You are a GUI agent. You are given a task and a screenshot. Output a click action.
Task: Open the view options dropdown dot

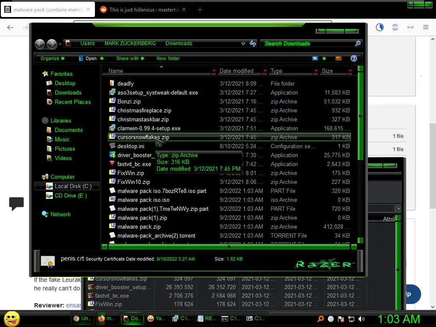(x=324, y=58)
